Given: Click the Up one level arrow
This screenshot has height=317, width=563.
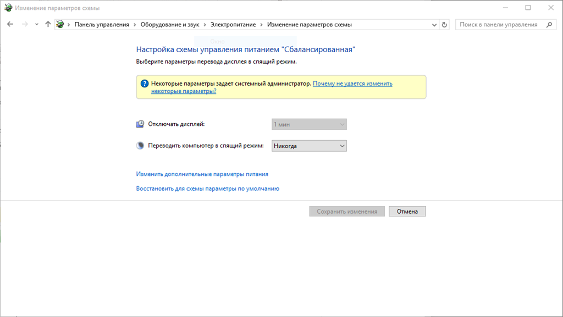Looking at the screenshot, I should tap(48, 25).
